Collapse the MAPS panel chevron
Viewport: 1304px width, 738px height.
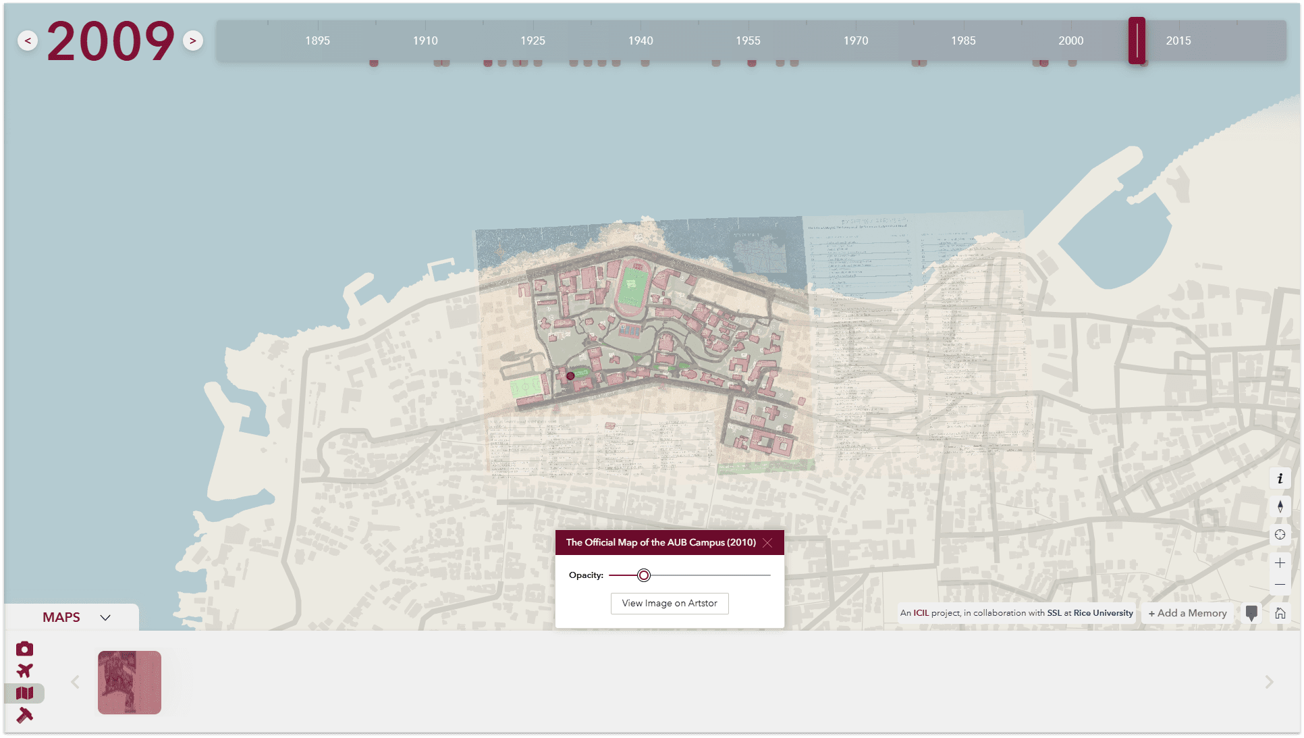pos(105,617)
